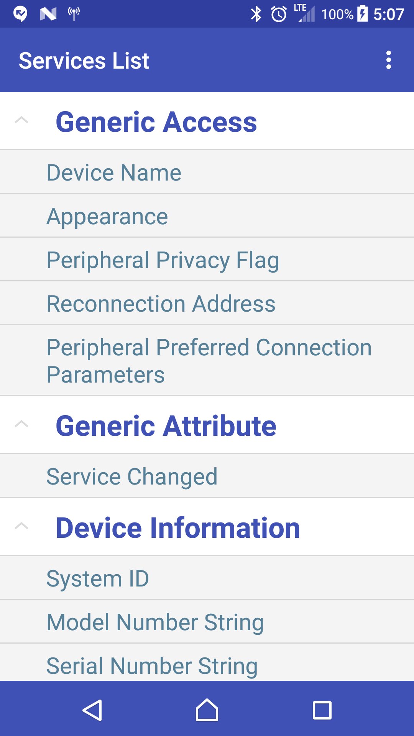This screenshot has height=736, width=414.
Task: Collapse the Generic Access chevron
Action: (21, 120)
